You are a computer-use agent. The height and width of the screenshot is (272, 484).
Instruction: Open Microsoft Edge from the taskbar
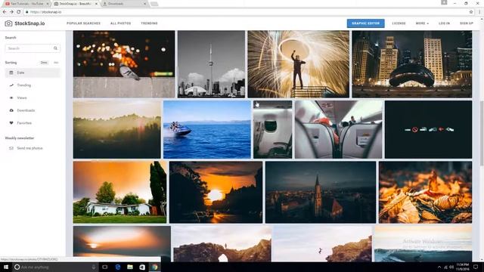tap(118, 267)
